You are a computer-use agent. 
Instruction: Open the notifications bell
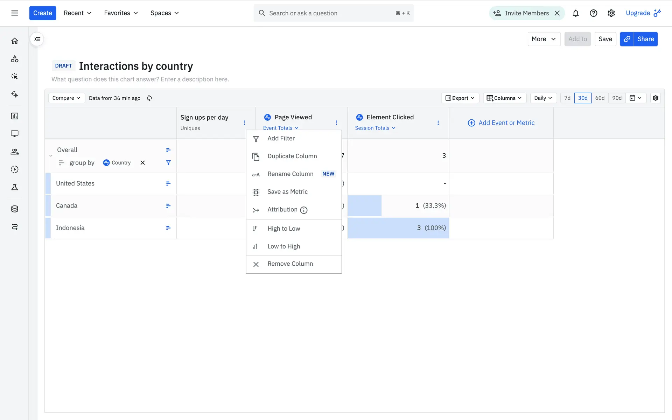pyautogui.click(x=575, y=13)
